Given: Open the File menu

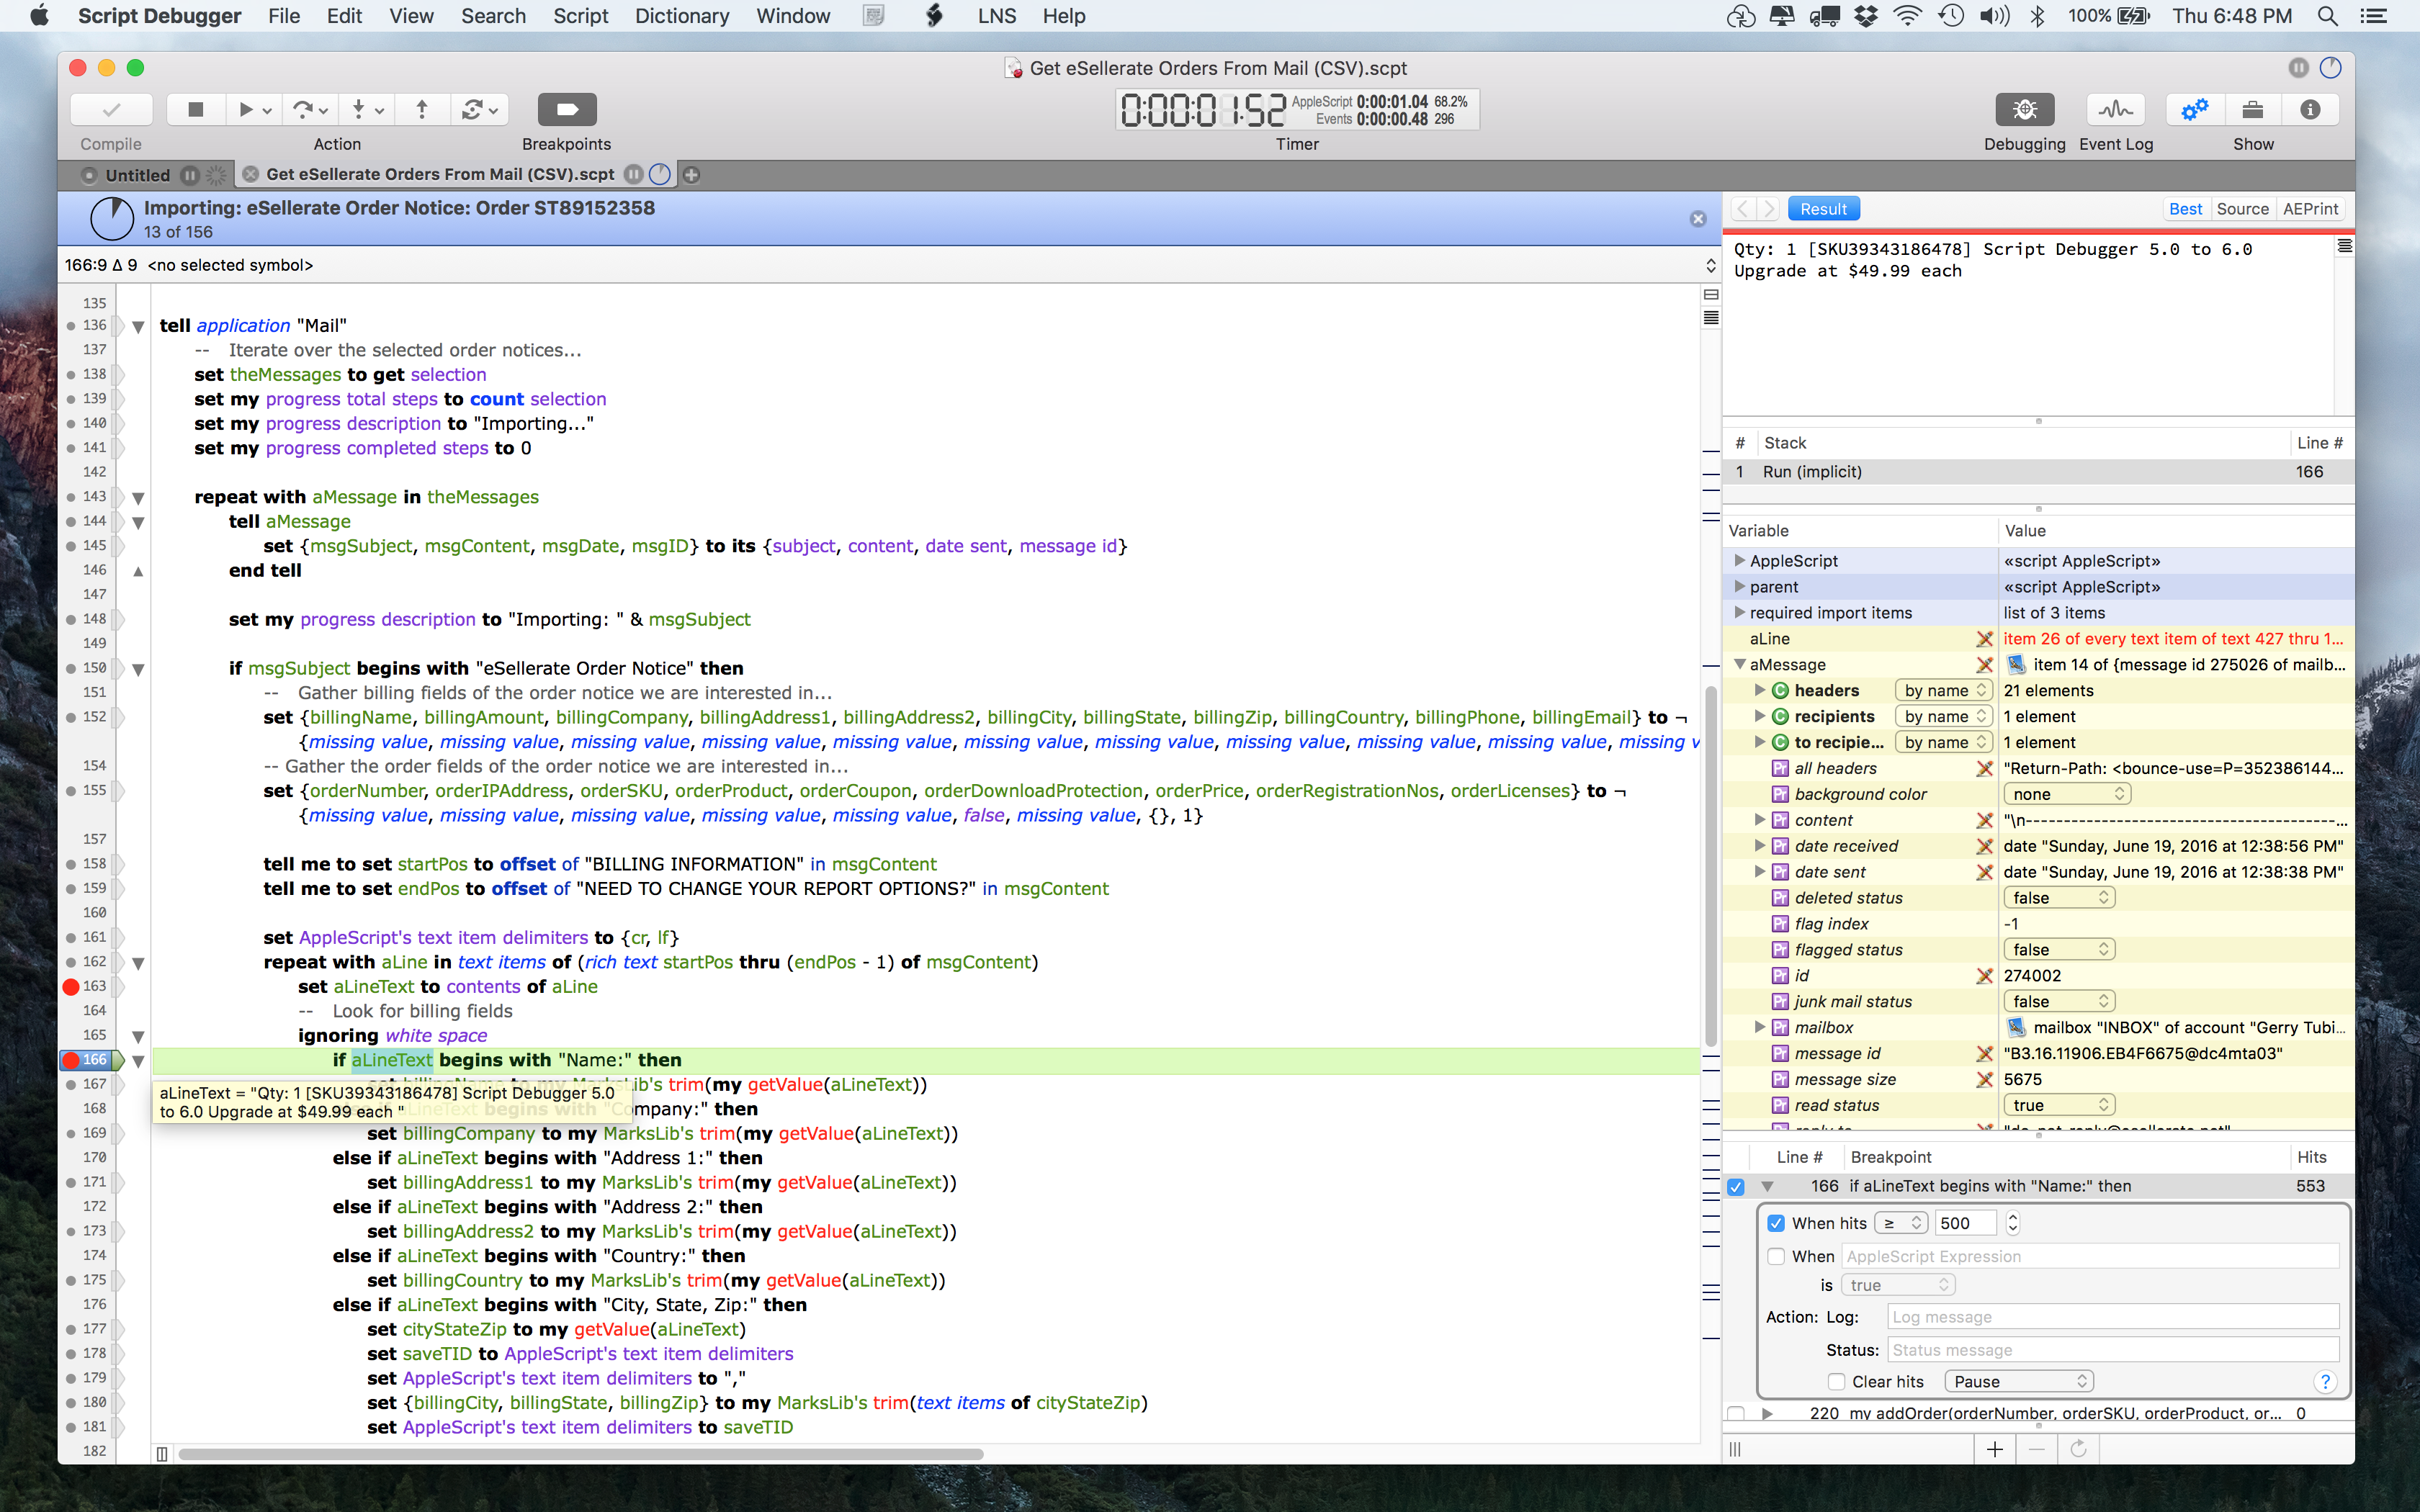Looking at the screenshot, I should (284, 16).
